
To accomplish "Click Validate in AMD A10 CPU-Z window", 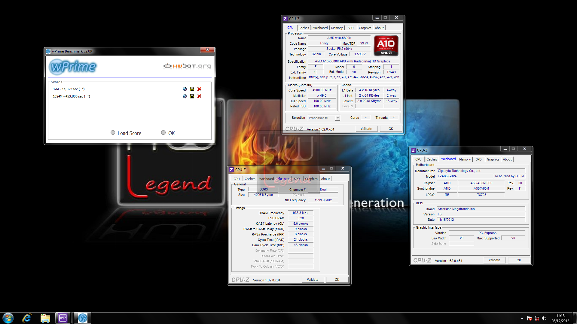I will (x=366, y=129).
